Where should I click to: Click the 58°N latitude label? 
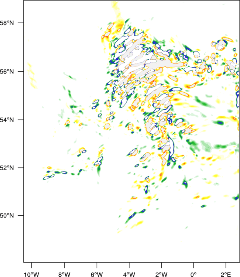[x=7, y=23]
